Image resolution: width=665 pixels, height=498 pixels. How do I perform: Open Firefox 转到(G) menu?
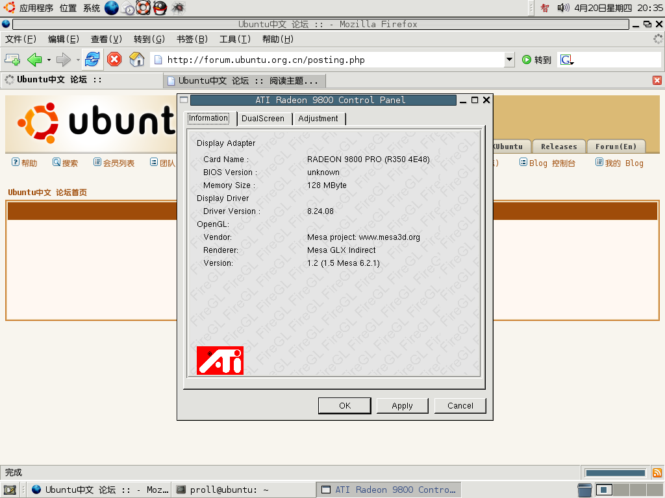pos(149,40)
